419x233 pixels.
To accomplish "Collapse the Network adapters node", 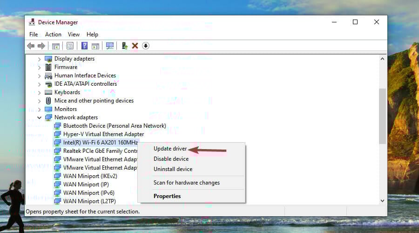I will point(39,117).
